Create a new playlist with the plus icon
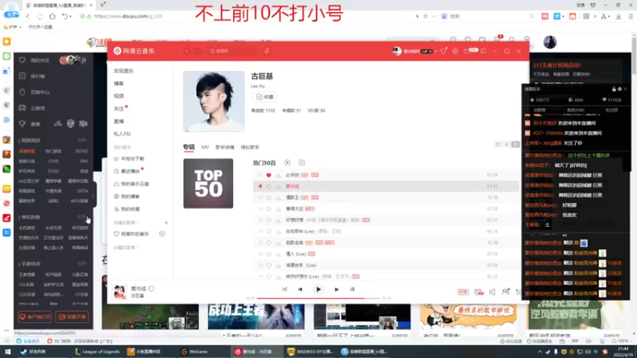The image size is (637, 358). tap(166, 223)
